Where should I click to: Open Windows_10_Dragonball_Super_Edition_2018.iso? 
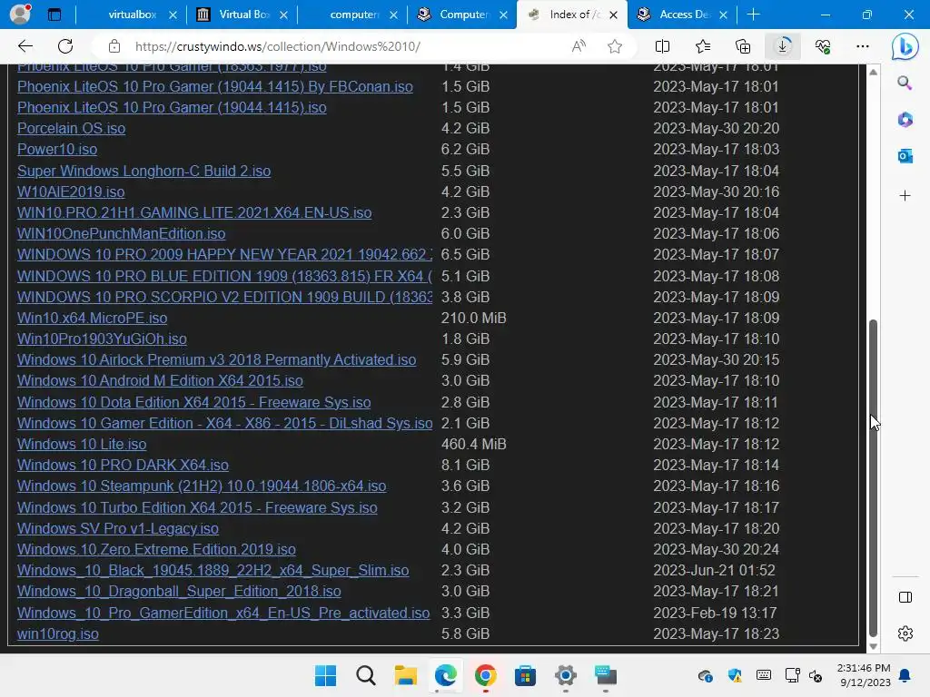(179, 592)
